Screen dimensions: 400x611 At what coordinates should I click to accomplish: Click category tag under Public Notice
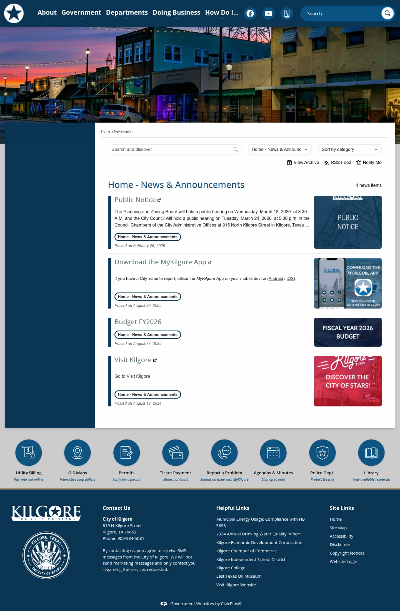pyautogui.click(x=148, y=237)
